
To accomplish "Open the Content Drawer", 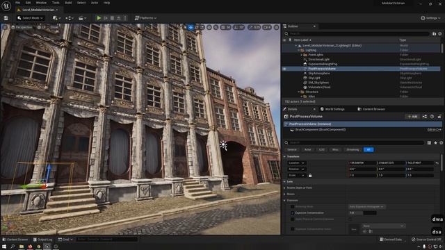I will pos(15,240).
